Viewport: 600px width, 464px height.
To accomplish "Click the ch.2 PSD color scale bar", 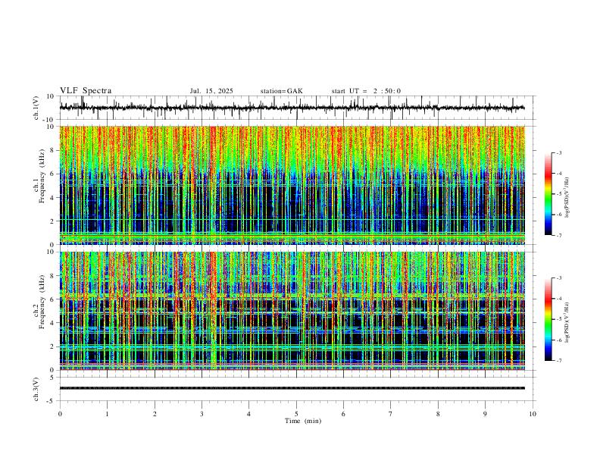I will tap(548, 319).
